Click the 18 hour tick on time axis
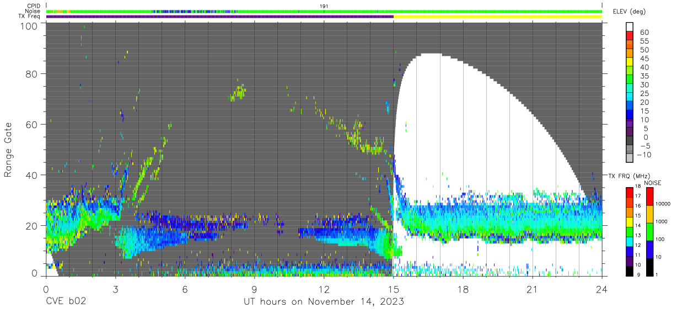677x313 pixels. (x=463, y=289)
